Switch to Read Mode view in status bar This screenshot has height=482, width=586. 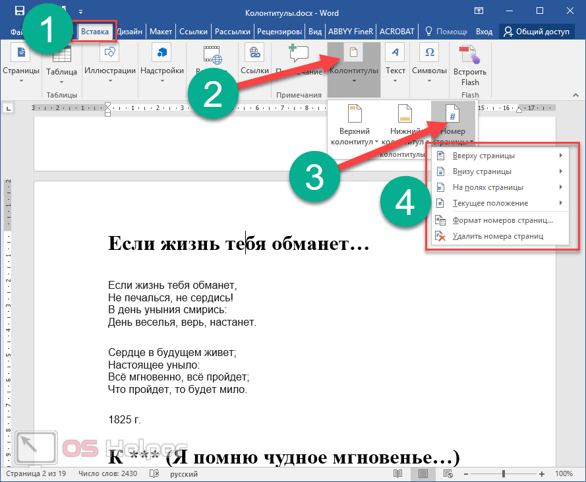click(x=397, y=474)
